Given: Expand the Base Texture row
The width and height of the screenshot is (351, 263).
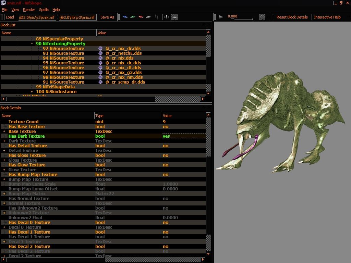Looking at the screenshot, I should pos(4,131).
